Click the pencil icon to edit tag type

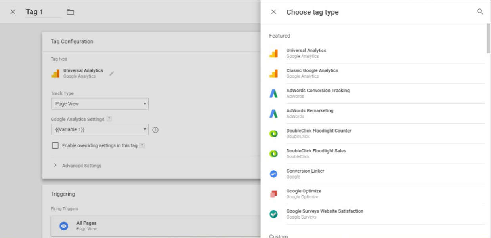coord(112,73)
